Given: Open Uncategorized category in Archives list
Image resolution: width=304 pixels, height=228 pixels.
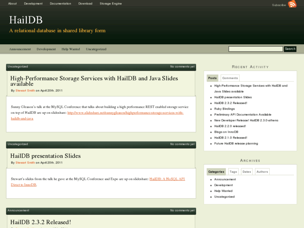Looking at the screenshot, I should click(x=224, y=197).
